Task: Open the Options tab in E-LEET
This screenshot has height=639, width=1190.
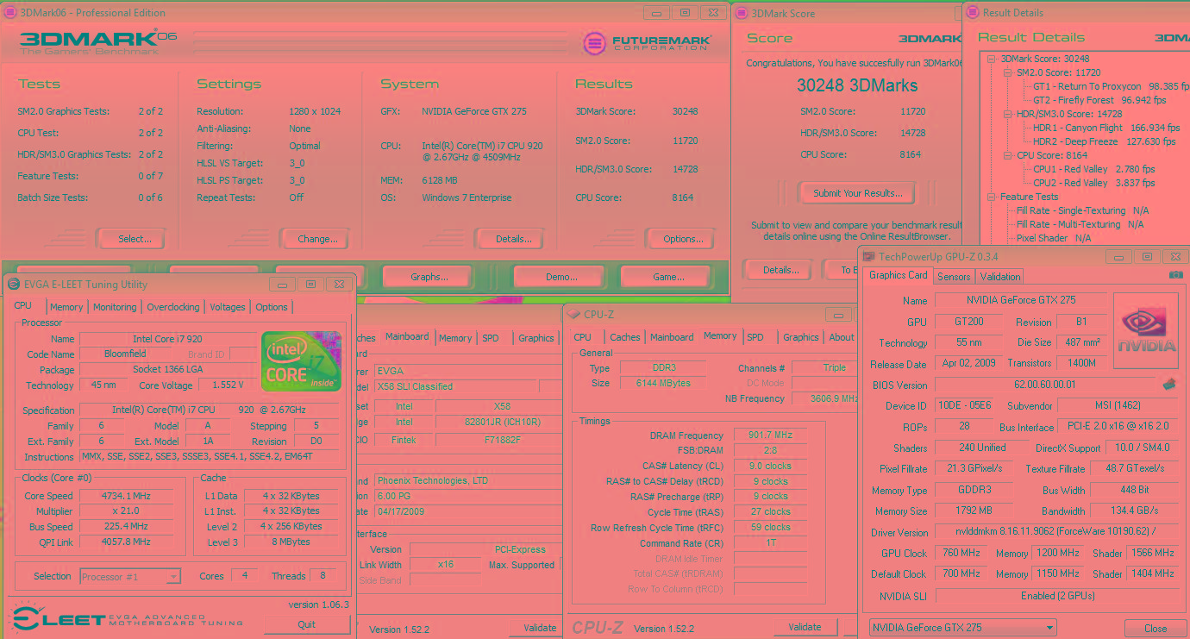Action: pyautogui.click(x=272, y=307)
